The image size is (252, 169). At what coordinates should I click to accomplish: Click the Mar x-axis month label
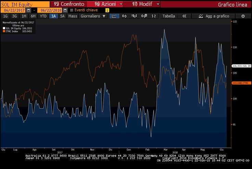(x=165, y=150)
